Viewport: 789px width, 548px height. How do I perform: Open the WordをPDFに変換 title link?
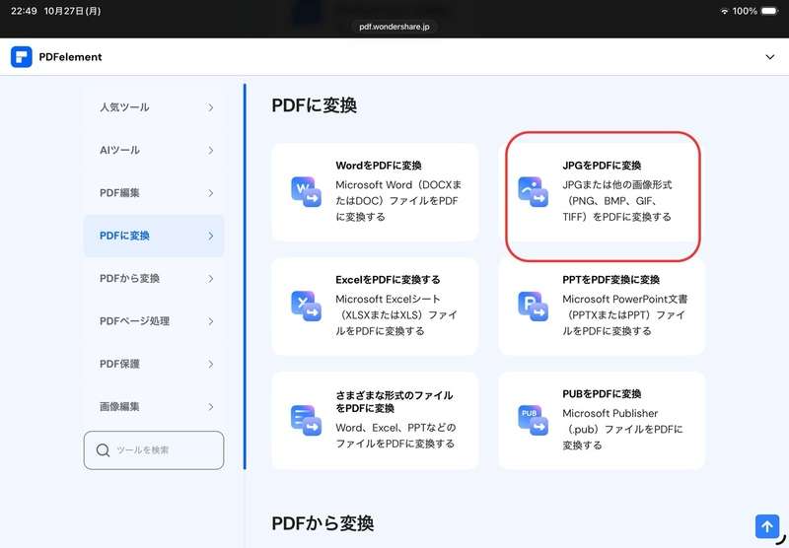379,166
